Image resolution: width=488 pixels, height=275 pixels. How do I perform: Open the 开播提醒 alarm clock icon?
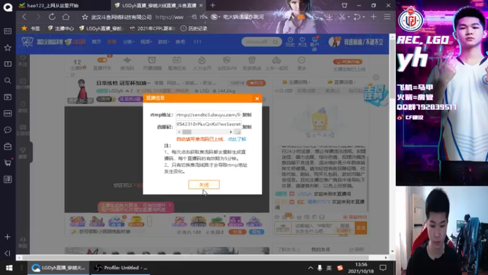[x=152, y=64]
